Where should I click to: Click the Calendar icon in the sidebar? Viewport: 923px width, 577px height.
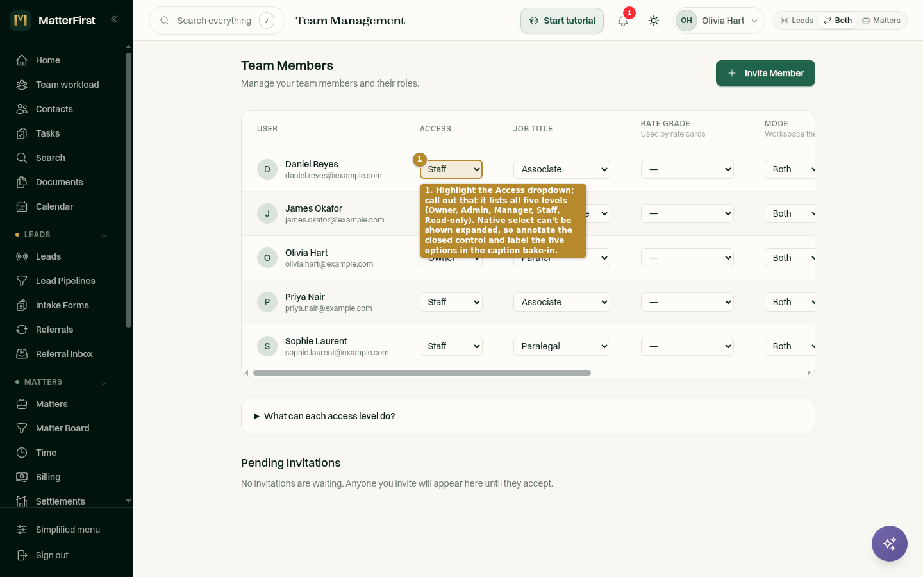tap(22, 206)
